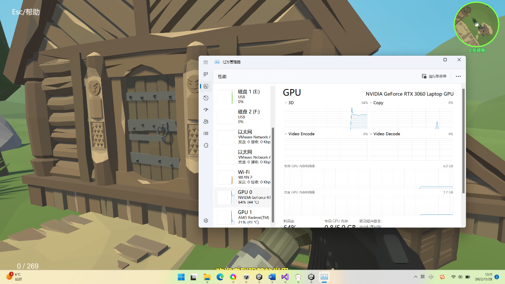This screenshot has width=505, height=284.
Task: Open Visual Studio from taskbar
Action: 285,277
